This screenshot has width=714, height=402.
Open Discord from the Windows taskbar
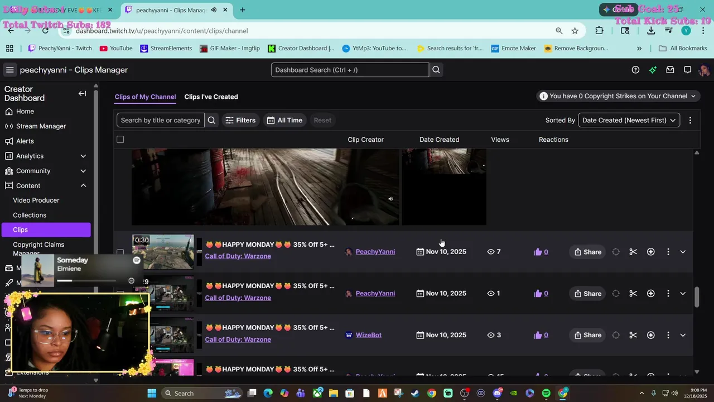coord(497,393)
